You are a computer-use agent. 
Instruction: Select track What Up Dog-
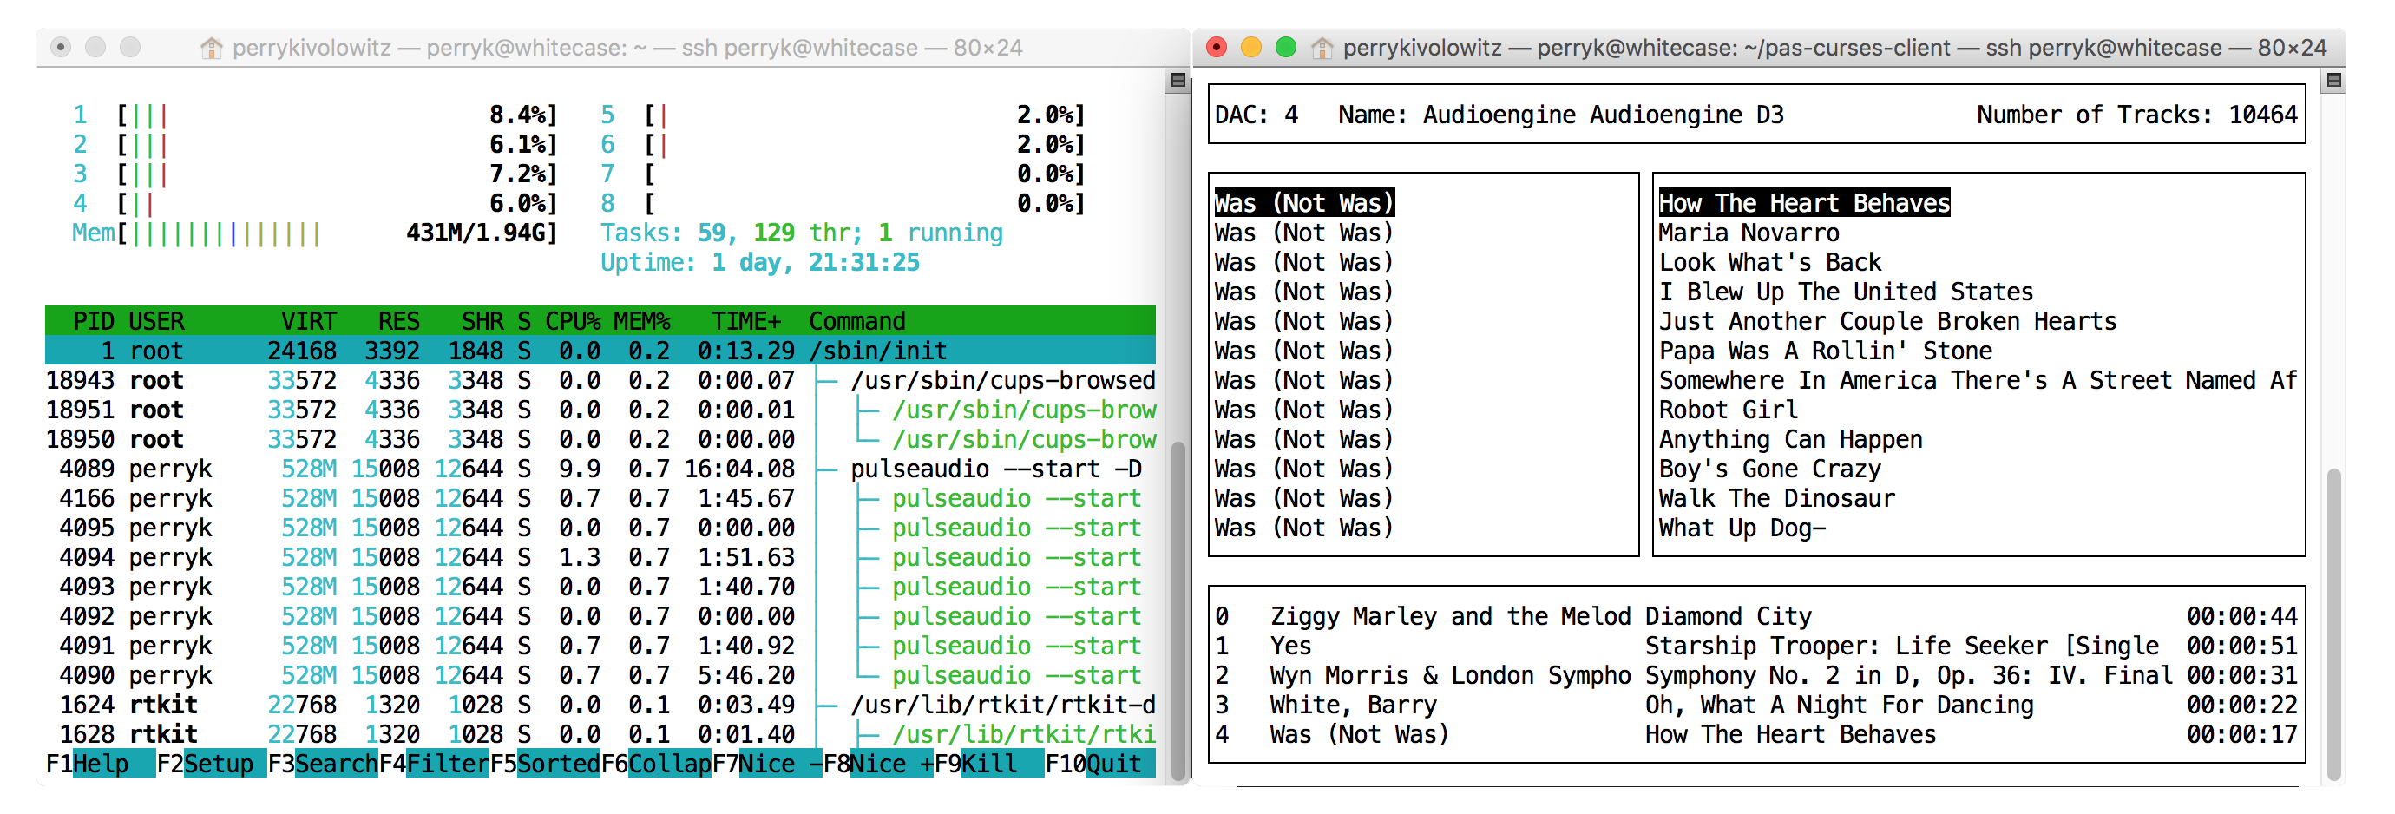(1742, 528)
